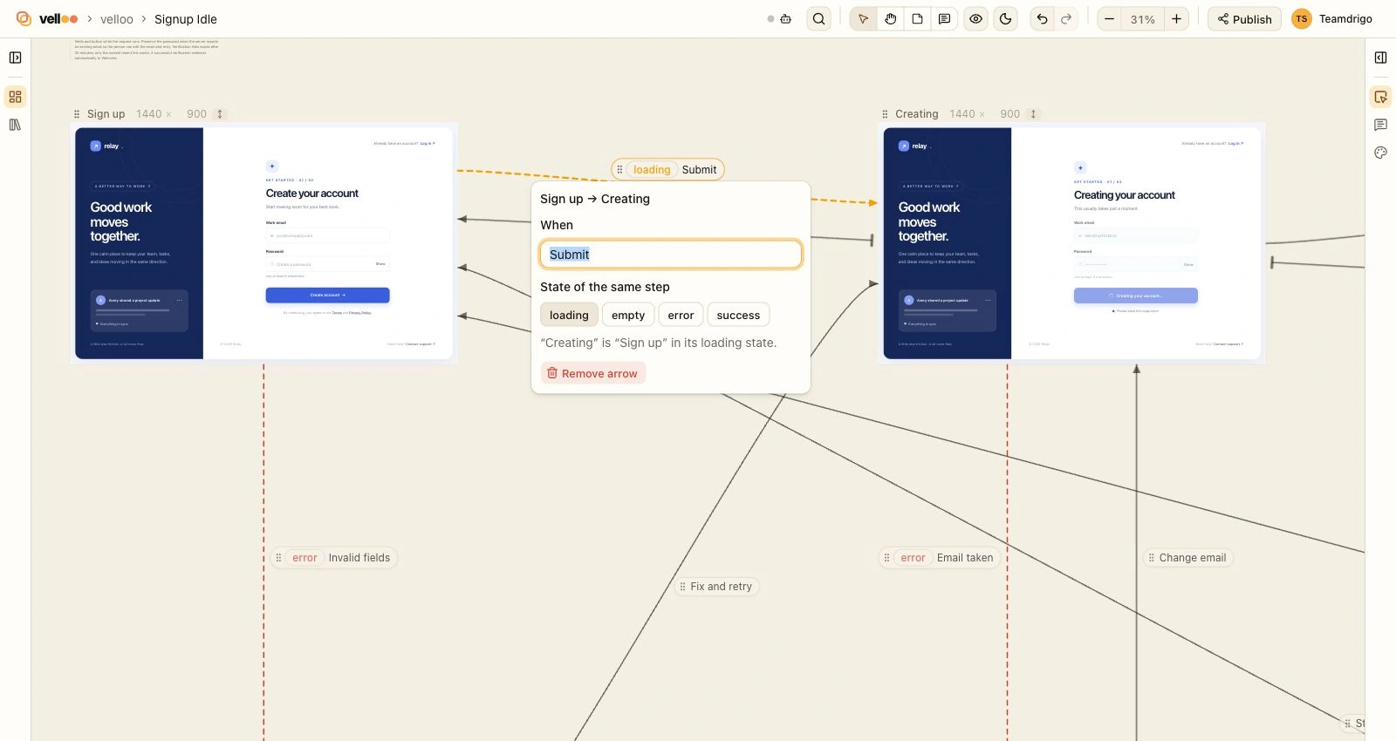Open the search tool
This screenshot has height=741, width=1396.
coord(818,18)
